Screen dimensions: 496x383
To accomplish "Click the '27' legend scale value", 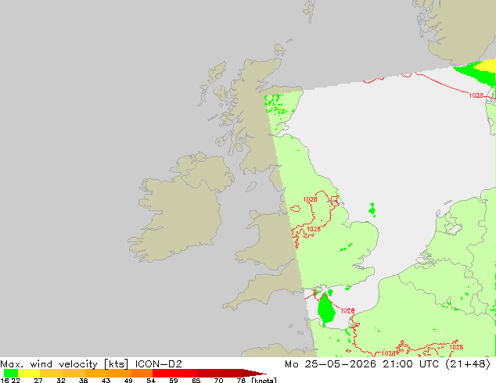I will tap(38, 381).
